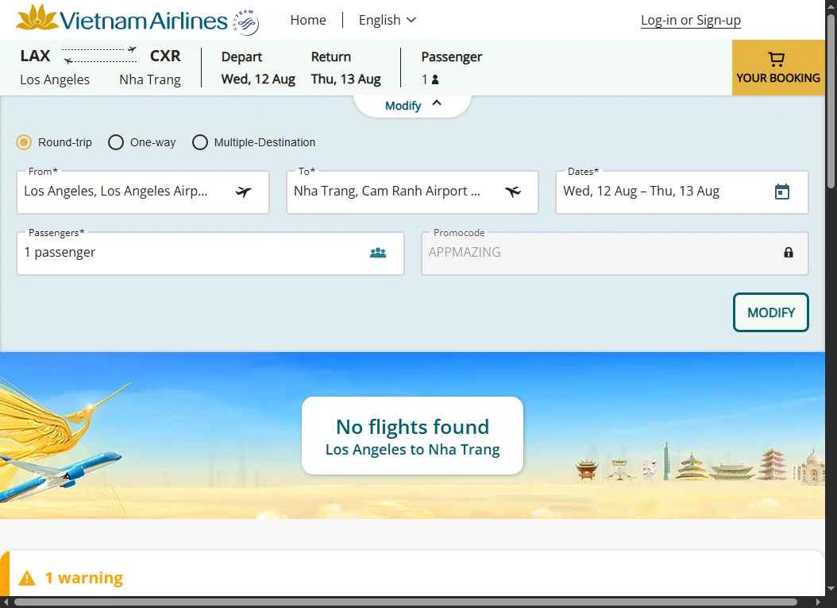Open the From airport selector
This screenshot has height=608, width=837.
pos(142,192)
